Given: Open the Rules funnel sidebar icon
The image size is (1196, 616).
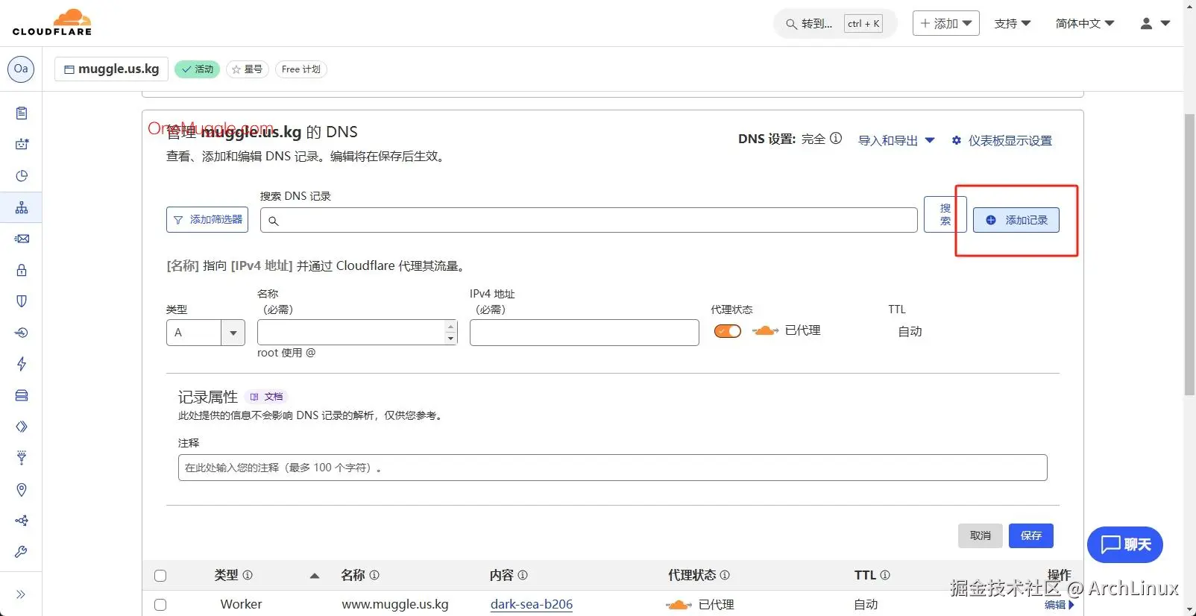Looking at the screenshot, I should click(22, 458).
